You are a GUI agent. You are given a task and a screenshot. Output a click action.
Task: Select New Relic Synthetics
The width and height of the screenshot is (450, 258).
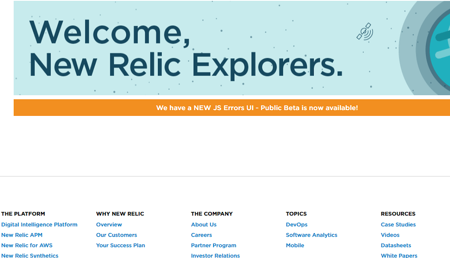click(29, 255)
